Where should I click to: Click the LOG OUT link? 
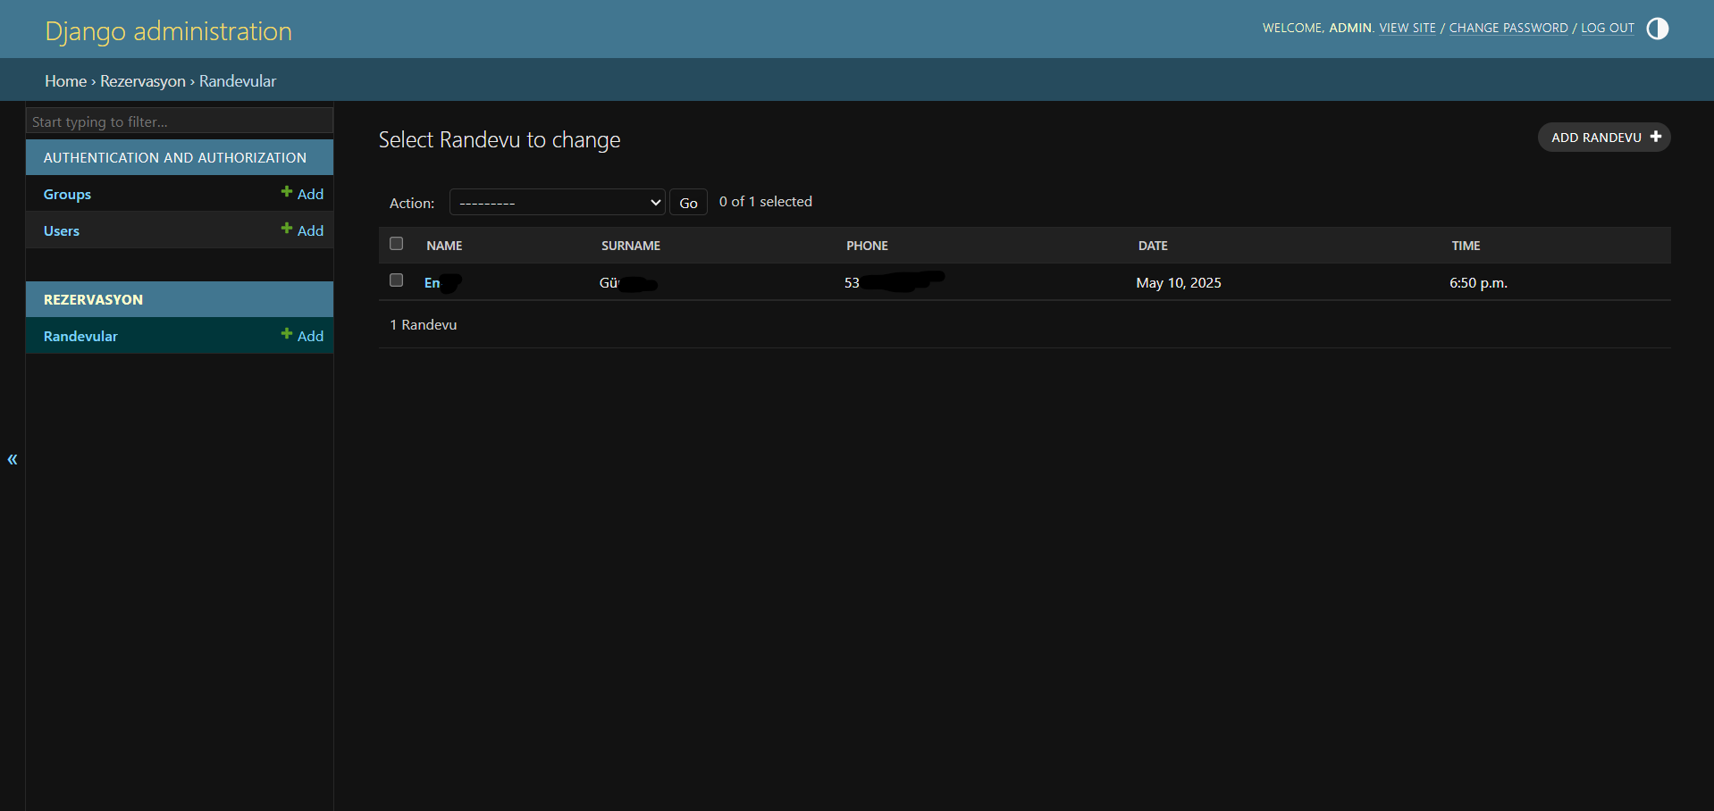point(1608,28)
